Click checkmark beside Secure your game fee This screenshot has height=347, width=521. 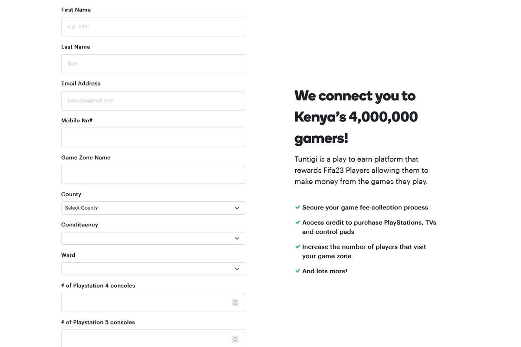coord(297,207)
